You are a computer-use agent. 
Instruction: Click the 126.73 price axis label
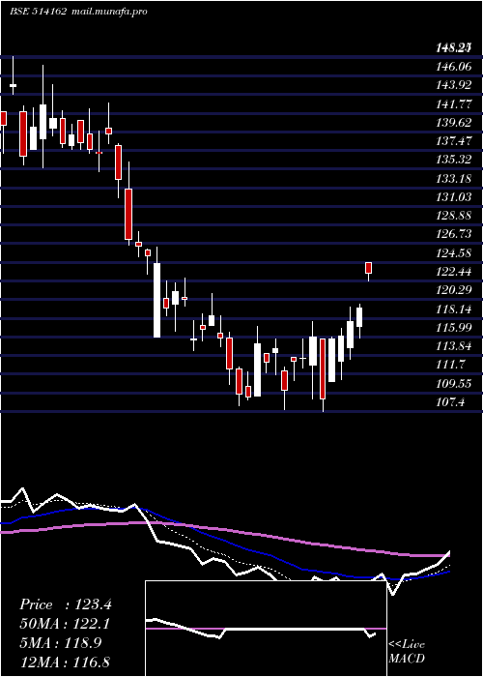tap(453, 234)
